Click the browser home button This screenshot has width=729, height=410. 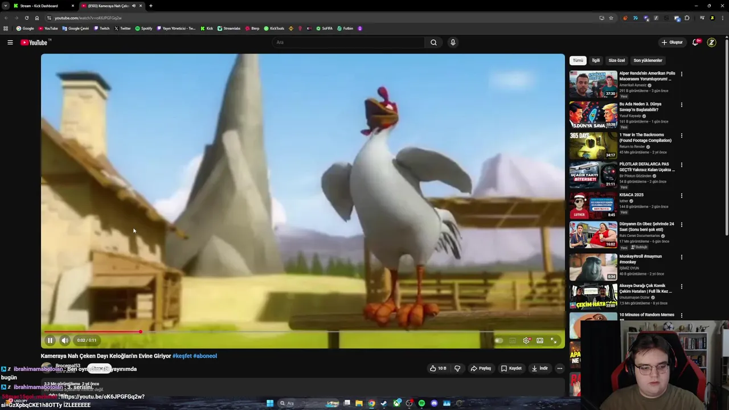coord(37,18)
